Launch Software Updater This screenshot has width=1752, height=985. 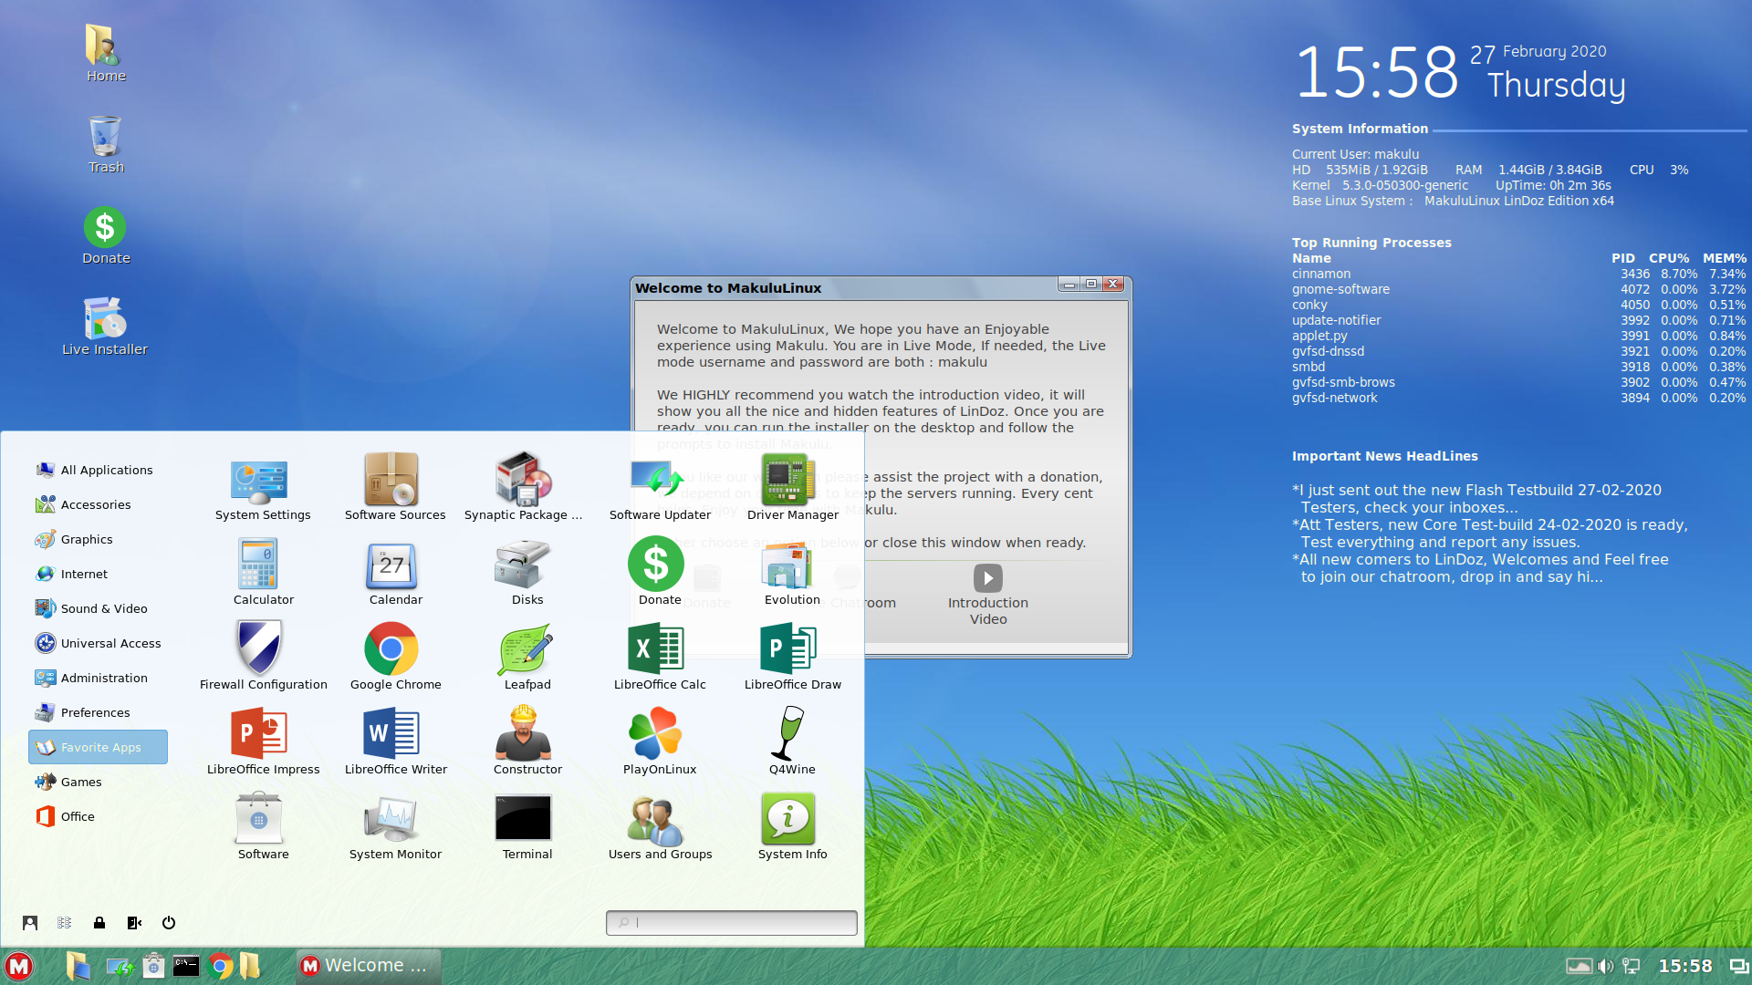coord(660,488)
